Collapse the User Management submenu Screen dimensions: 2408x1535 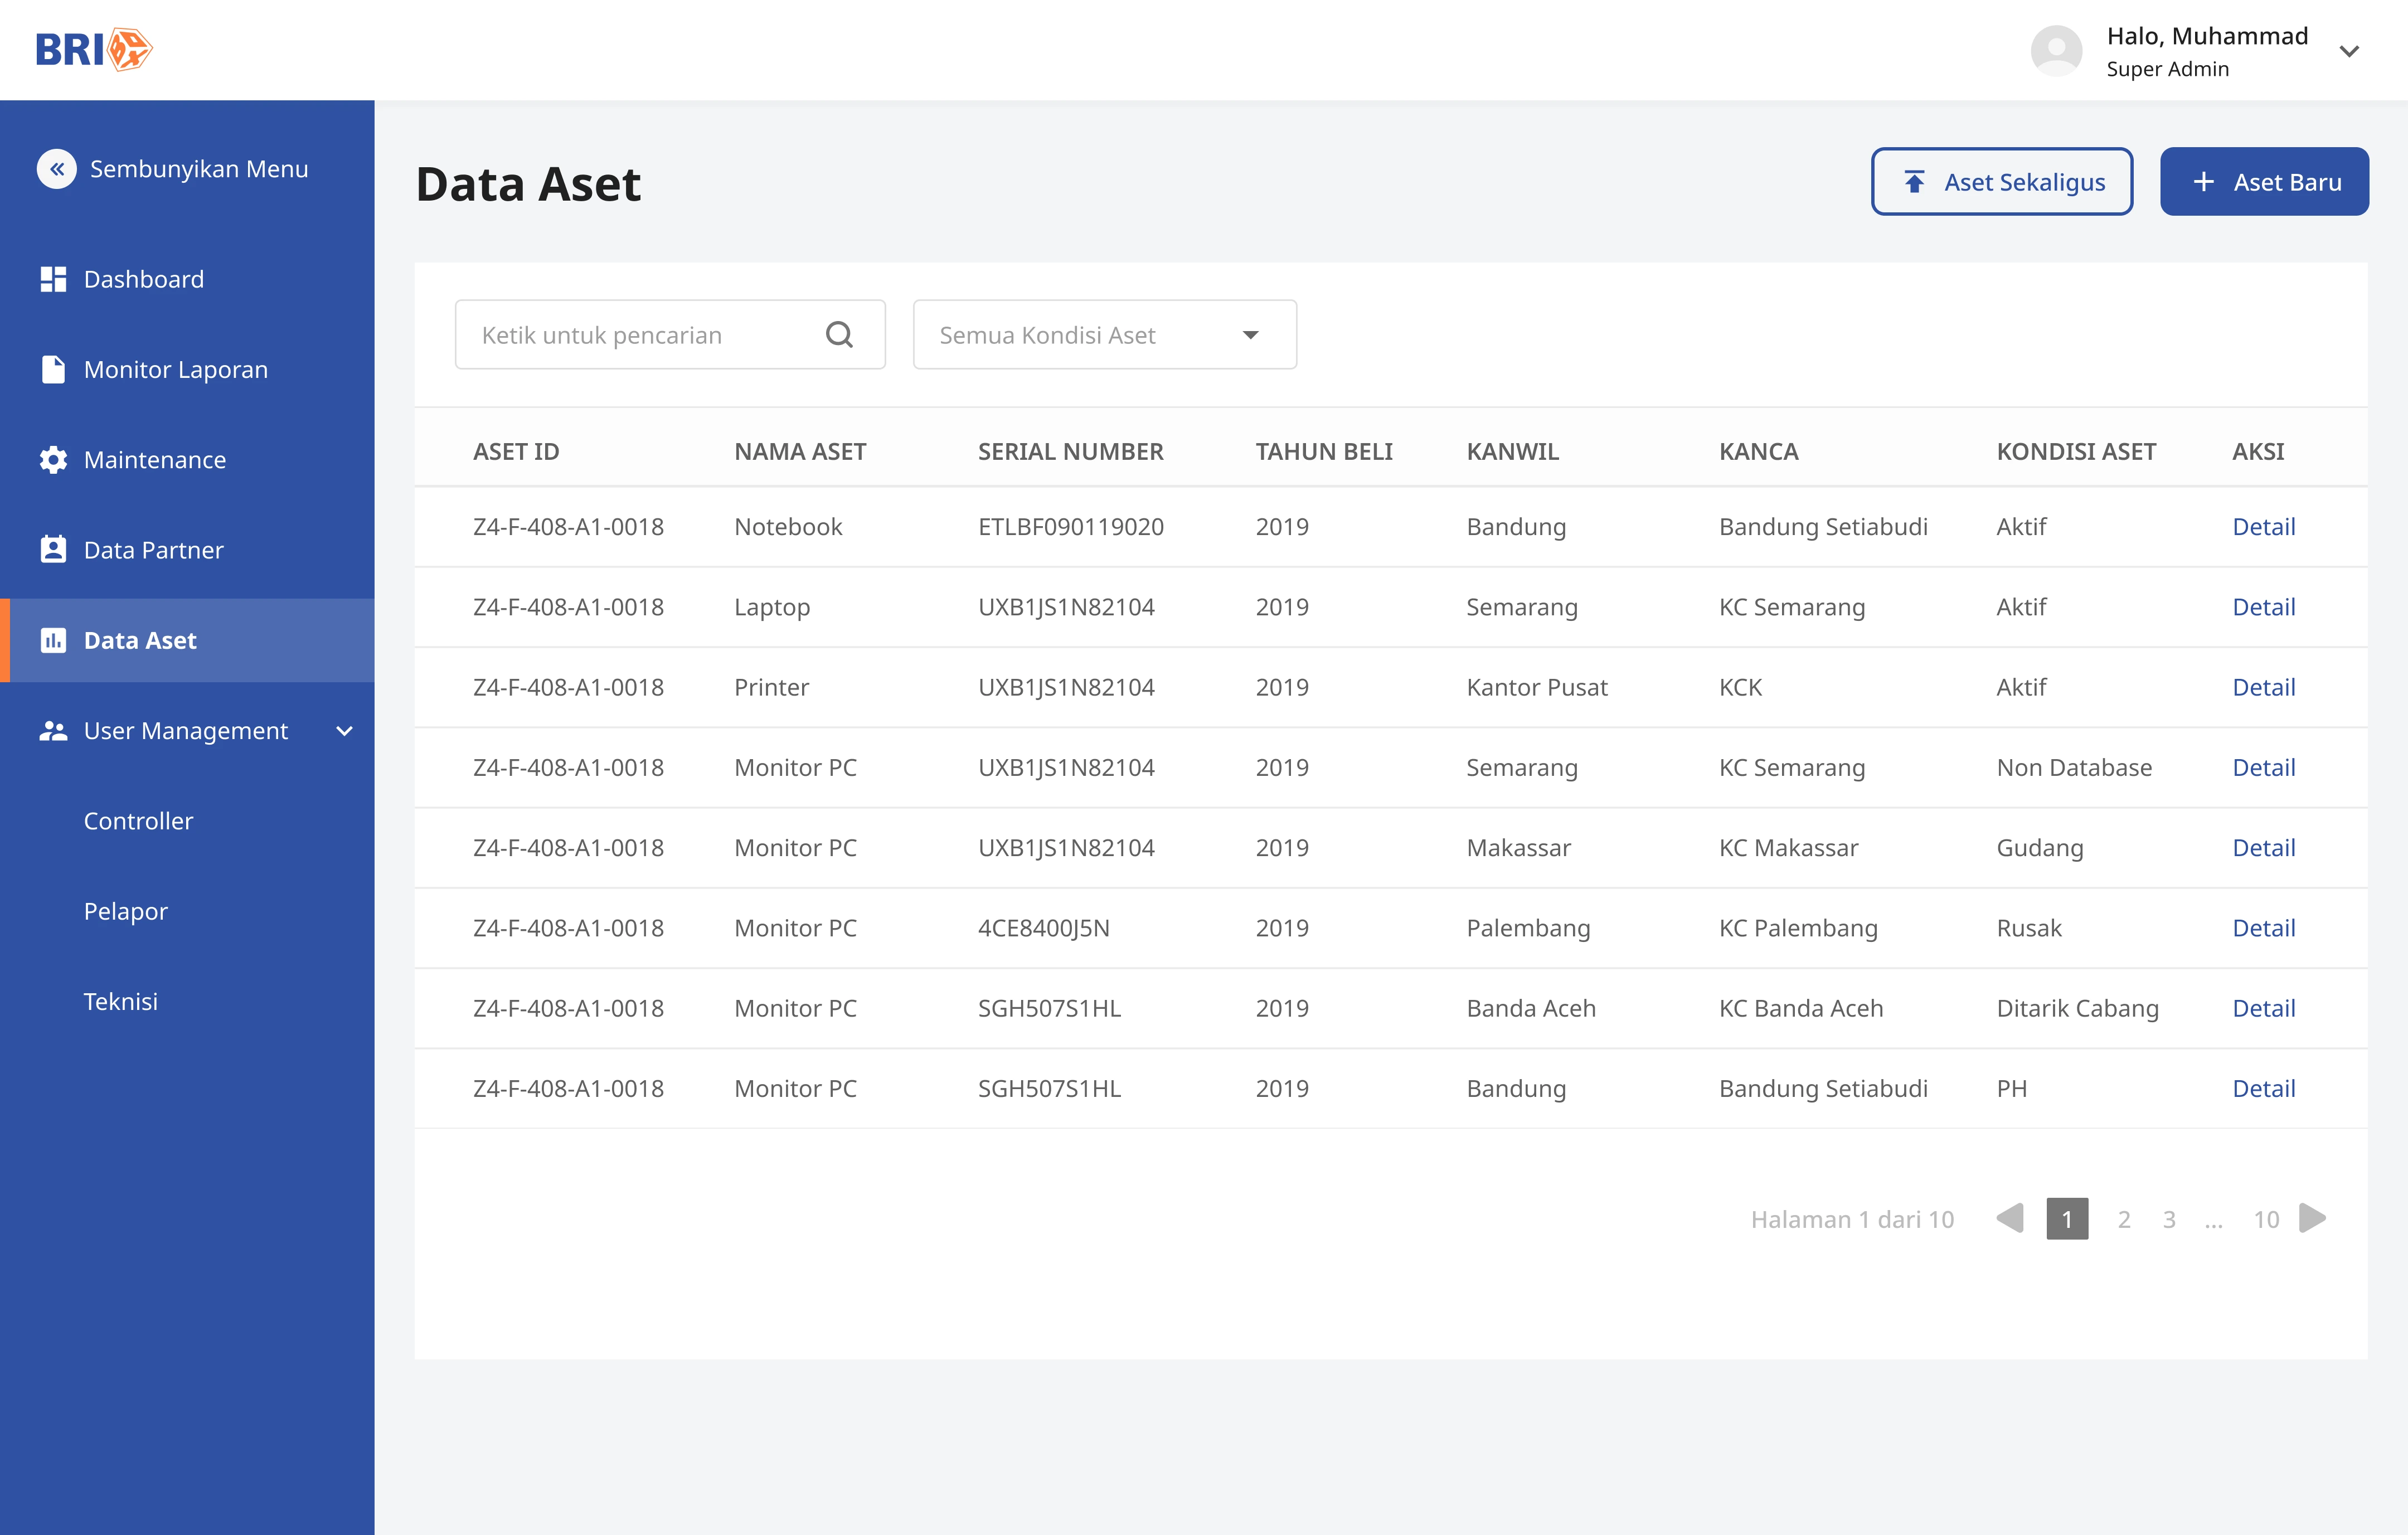(x=344, y=731)
